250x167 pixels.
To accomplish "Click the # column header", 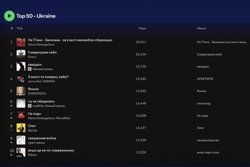I will [x=12, y=28].
